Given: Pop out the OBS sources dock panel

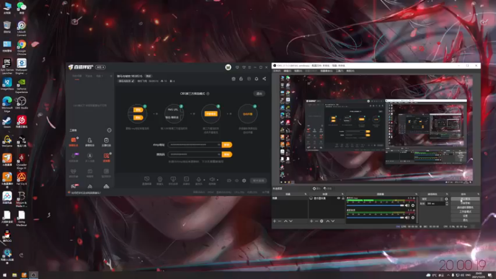Looking at the screenshot, I should click(342, 194).
